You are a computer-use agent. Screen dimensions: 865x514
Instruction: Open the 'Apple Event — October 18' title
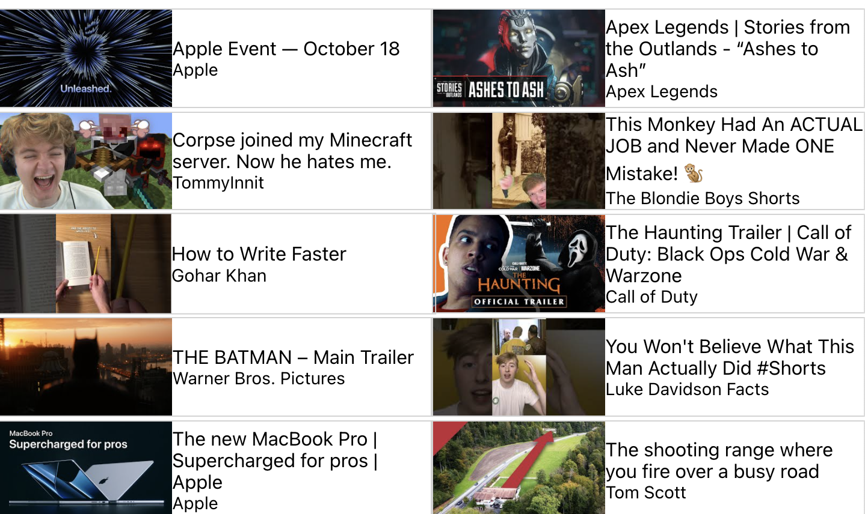286,49
